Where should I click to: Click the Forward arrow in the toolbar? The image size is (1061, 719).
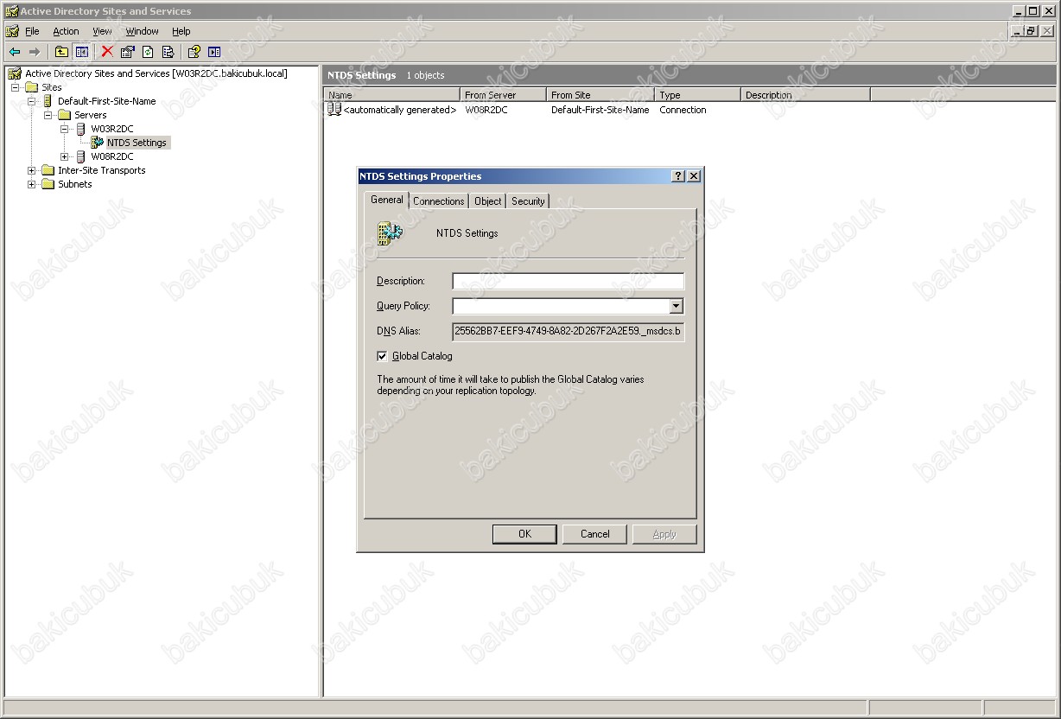pos(35,52)
